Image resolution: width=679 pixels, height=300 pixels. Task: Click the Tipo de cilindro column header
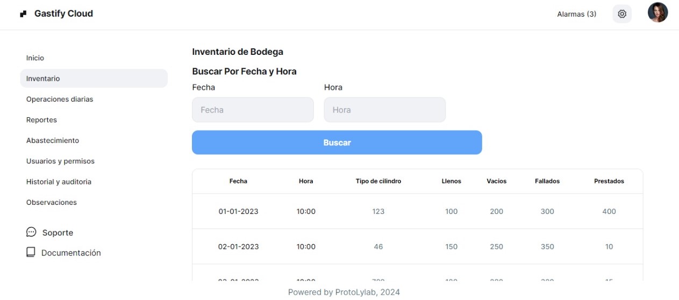378,181
